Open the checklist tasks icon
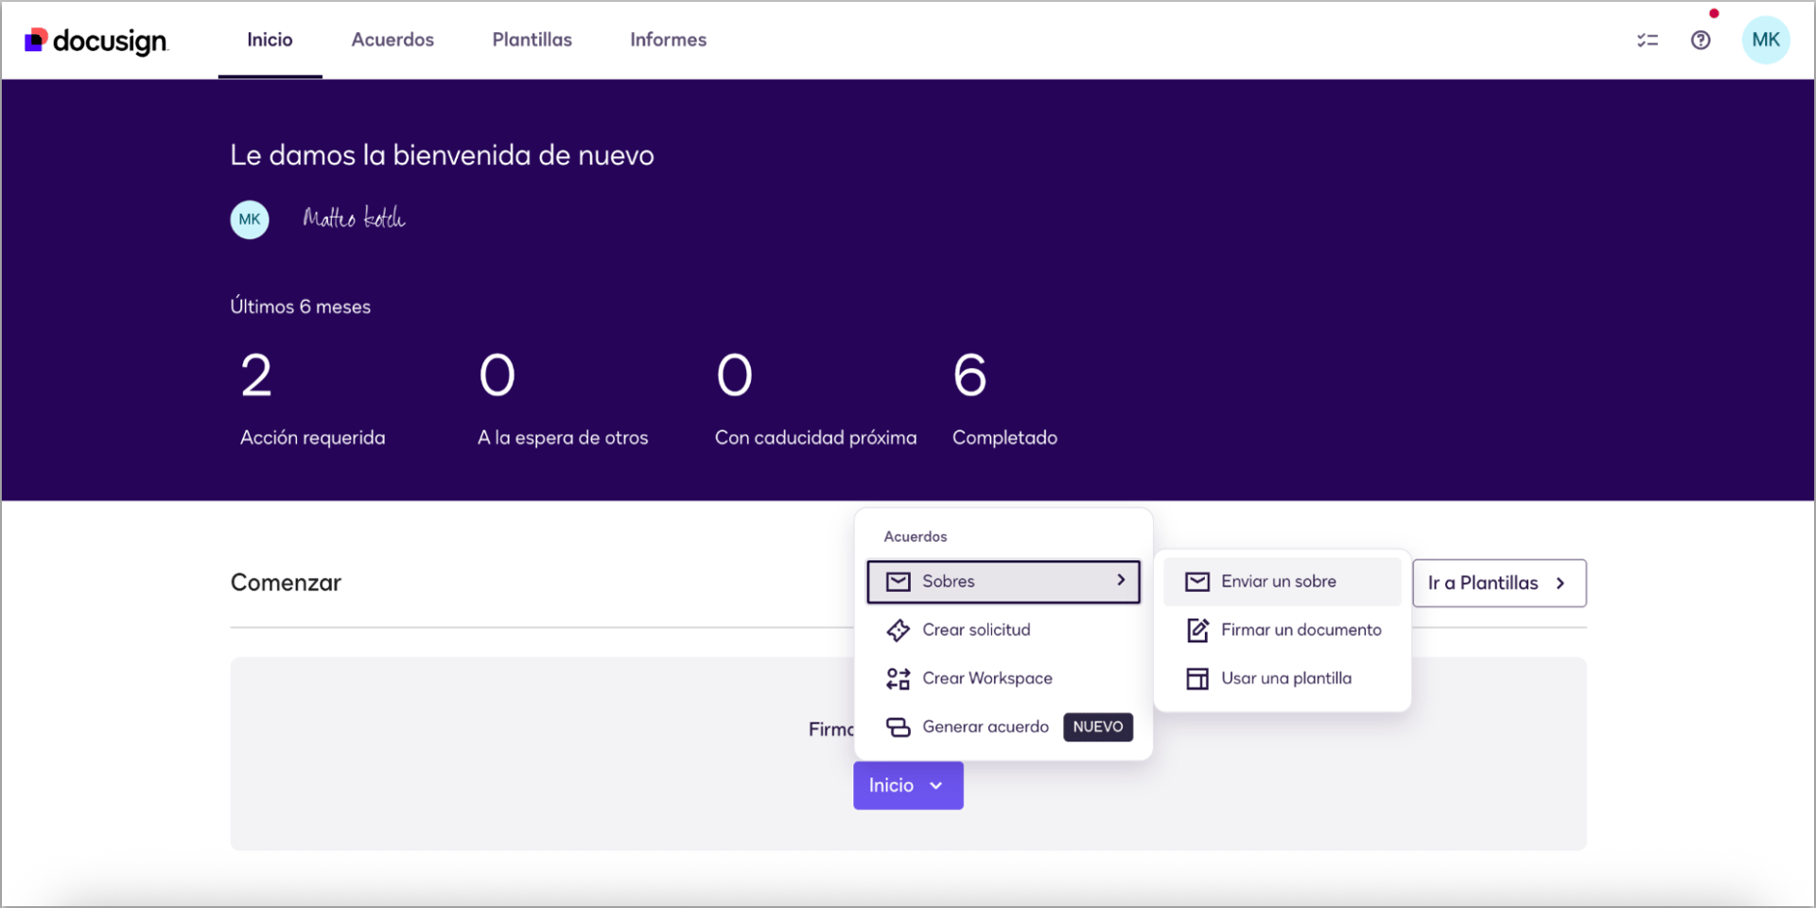Viewport: 1816px width, 908px height. (x=1648, y=41)
